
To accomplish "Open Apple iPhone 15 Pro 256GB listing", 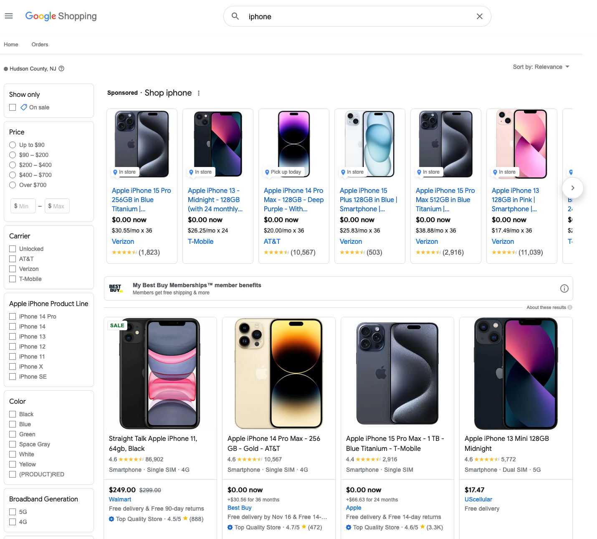I will pyautogui.click(x=142, y=200).
